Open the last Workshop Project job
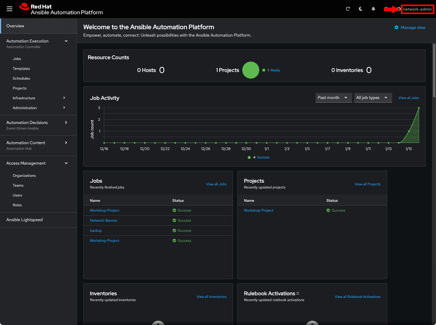This screenshot has width=436, height=325. click(x=105, y=241)
